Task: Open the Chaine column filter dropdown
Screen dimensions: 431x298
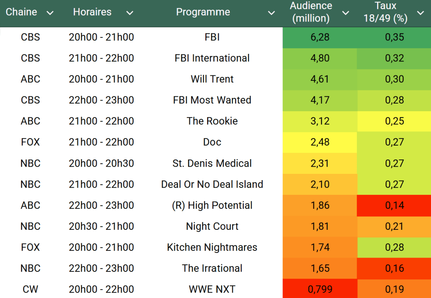Action: pos(50,13)
